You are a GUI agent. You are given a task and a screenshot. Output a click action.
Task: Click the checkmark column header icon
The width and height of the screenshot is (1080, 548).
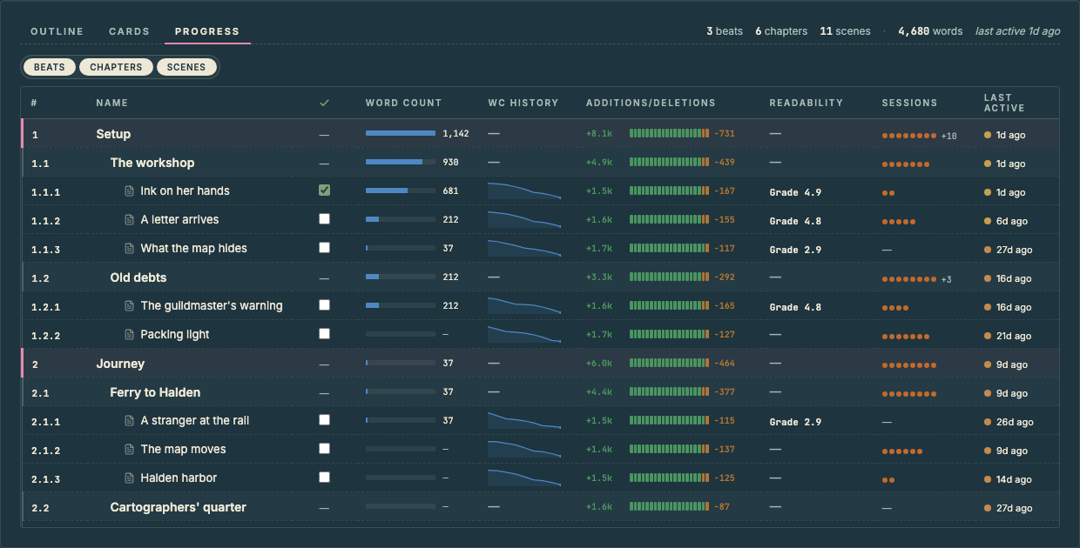click(325, 103)
